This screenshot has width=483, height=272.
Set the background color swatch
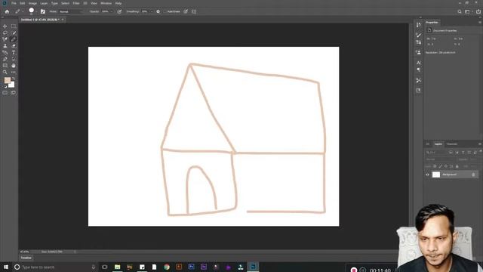tap(11, 85)
